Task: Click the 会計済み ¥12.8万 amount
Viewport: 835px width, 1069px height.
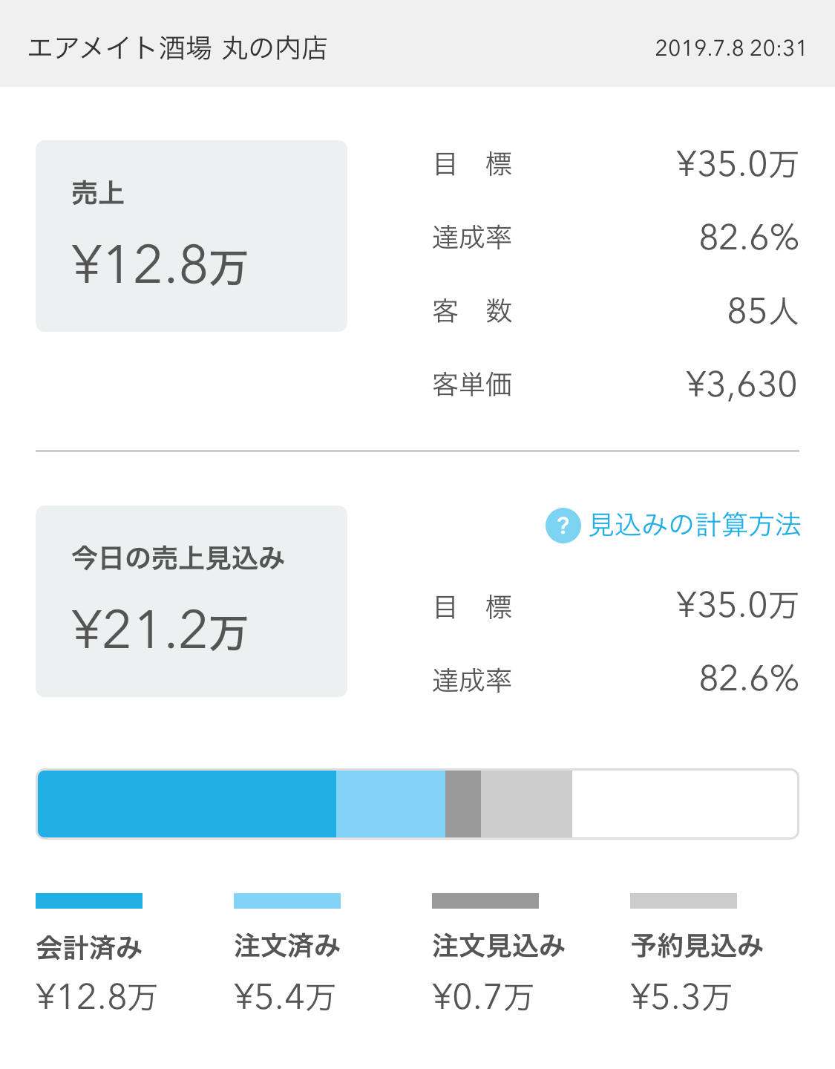Action: [x=96, y=997]
